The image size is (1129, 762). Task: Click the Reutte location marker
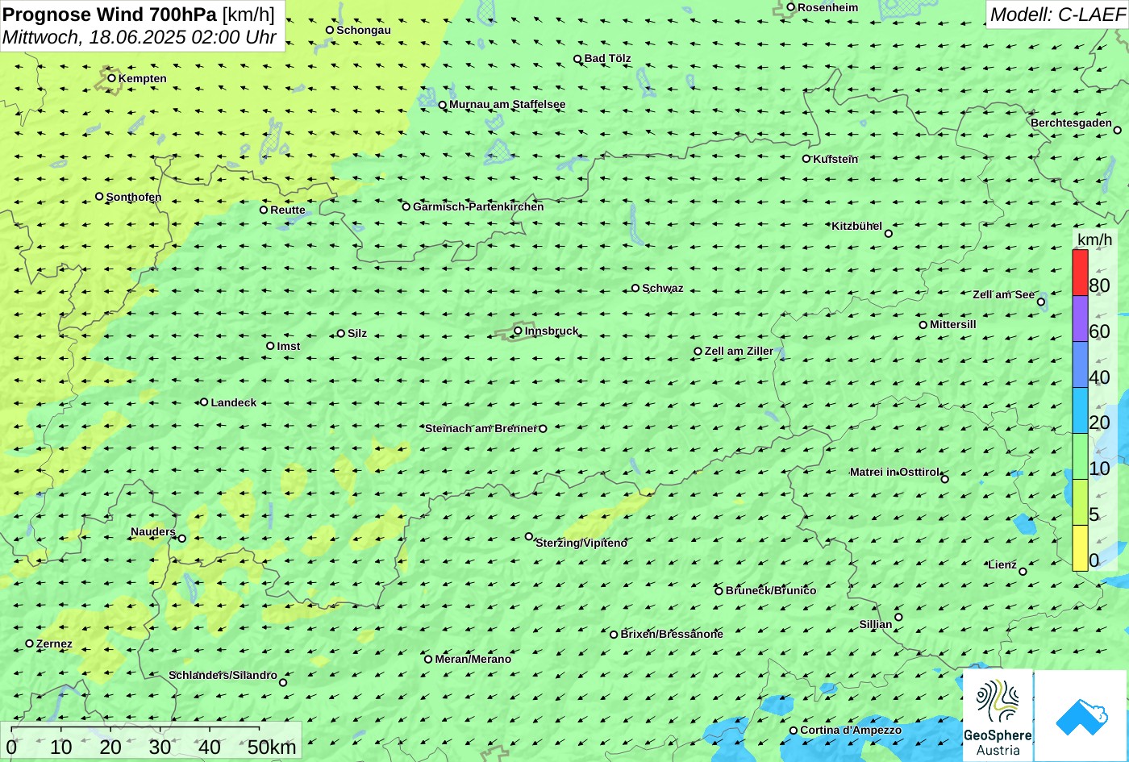(x=264, y=210)
